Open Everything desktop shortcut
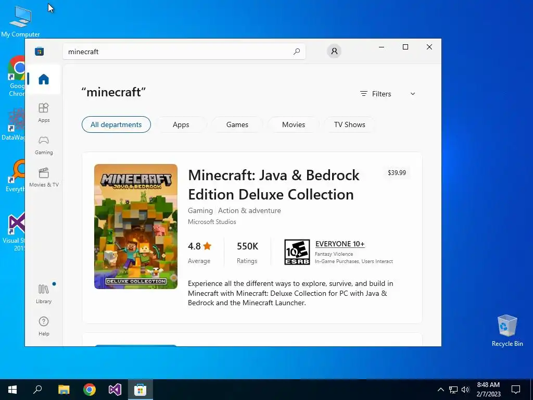This screenshot has width=533, height=400. 15,176
